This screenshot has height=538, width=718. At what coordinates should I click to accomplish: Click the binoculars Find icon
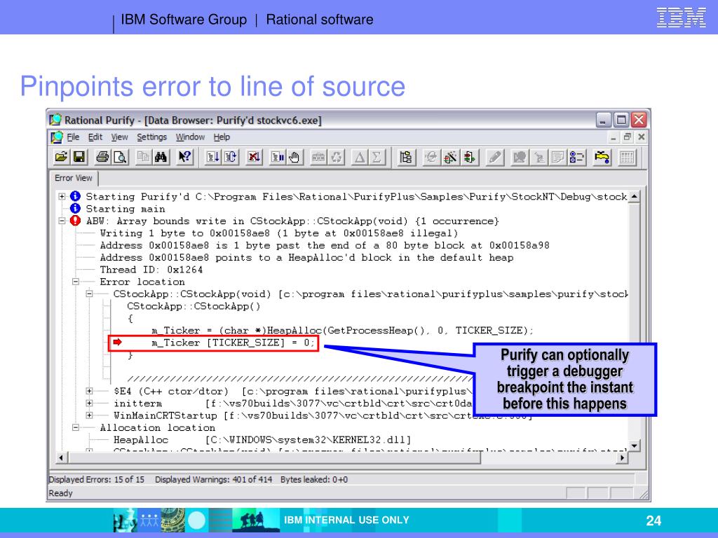[161, 158]
